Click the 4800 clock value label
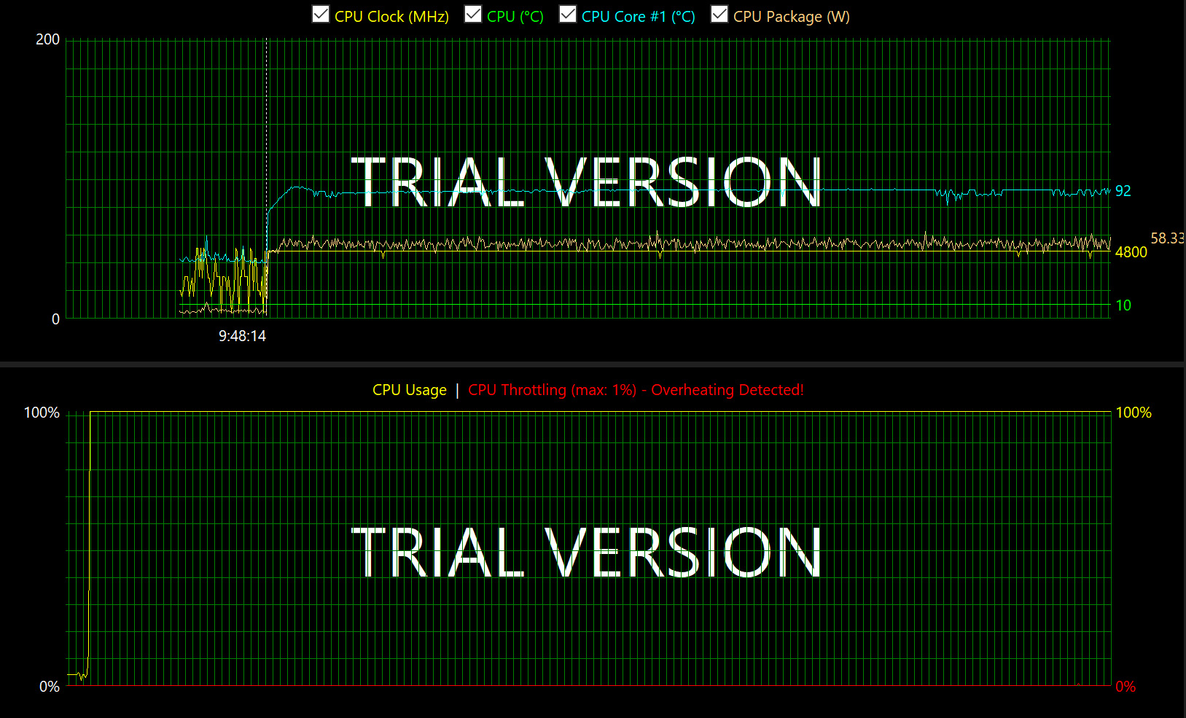Screen dimensions: 1186x718 [1131, 252]
